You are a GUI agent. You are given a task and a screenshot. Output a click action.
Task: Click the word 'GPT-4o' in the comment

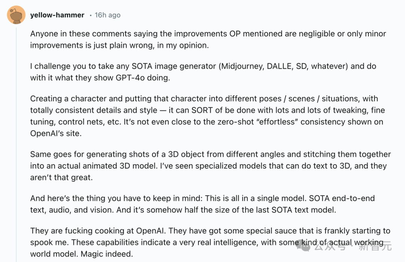pyautogui.click(x=130, y=78)
